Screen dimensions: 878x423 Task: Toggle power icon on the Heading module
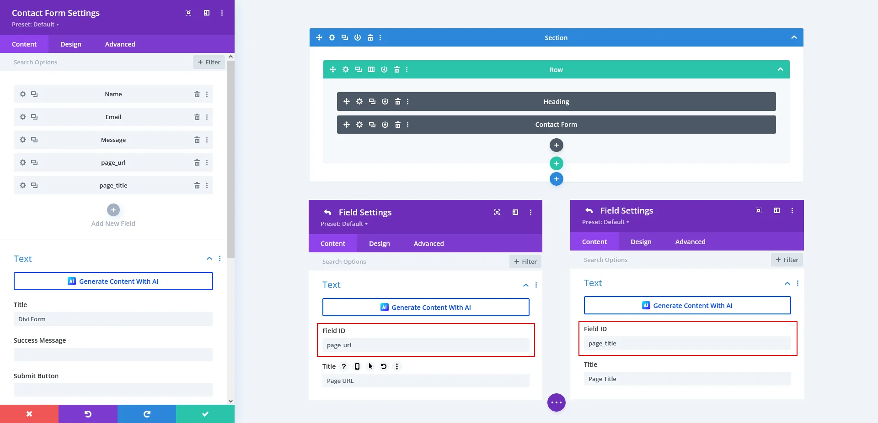pyautogui.click(x=385, y=101)
